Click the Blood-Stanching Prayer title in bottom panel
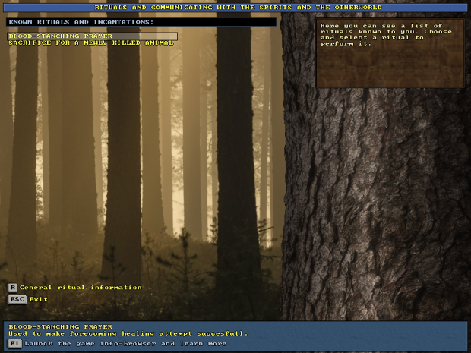 pyautogui.click(x=60, y=326)
